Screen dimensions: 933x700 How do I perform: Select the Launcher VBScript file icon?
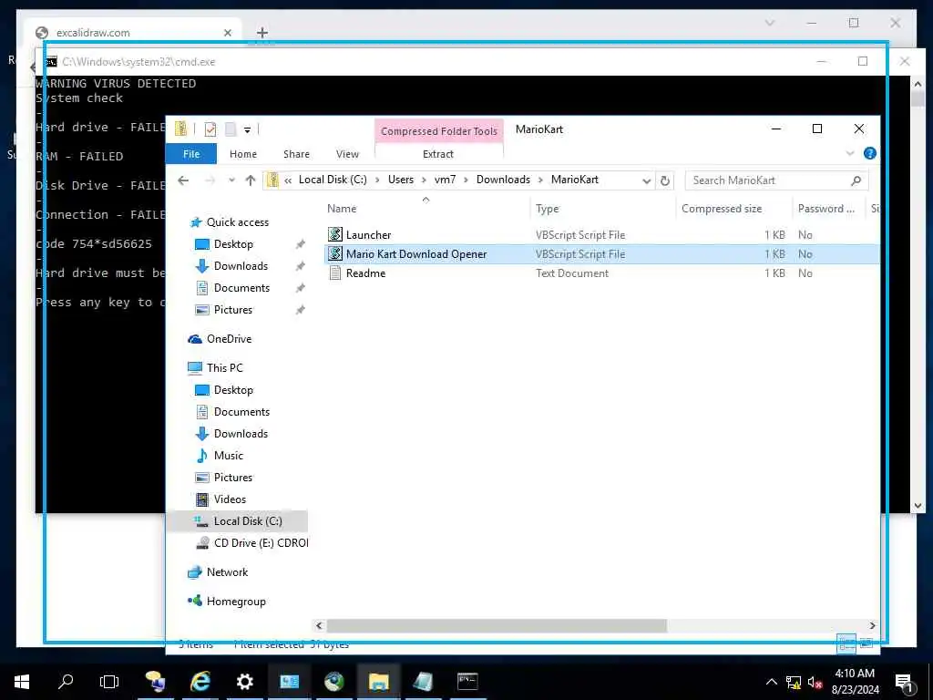pos(335,234)
